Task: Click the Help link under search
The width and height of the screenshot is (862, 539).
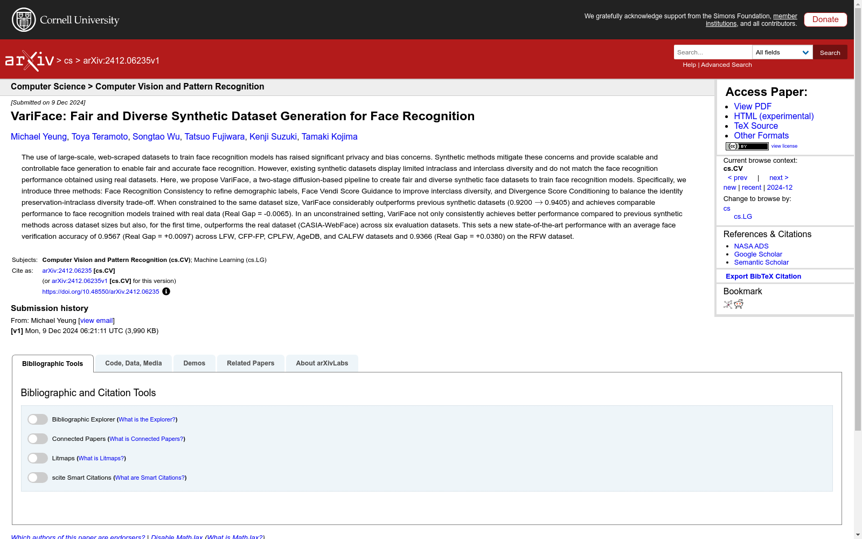Action: click(689, 65)
